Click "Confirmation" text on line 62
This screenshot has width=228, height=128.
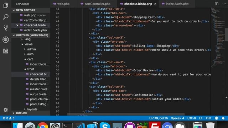point(143,95)
